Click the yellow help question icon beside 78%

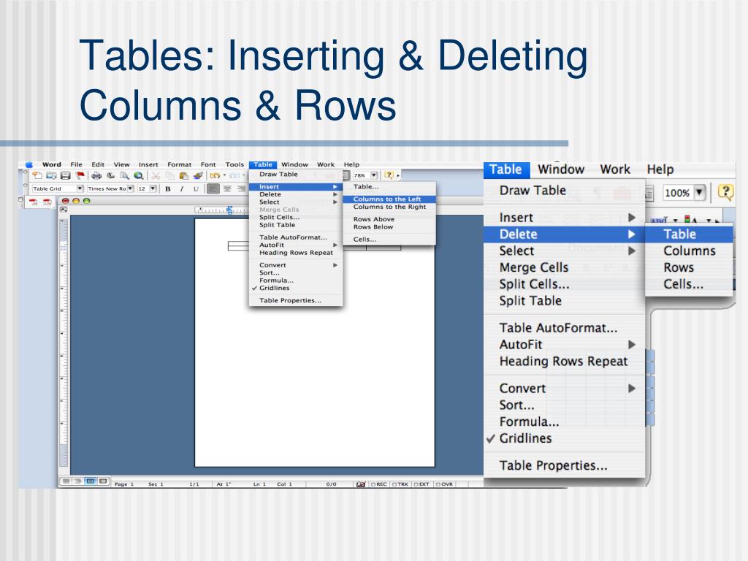coord(389,175)
